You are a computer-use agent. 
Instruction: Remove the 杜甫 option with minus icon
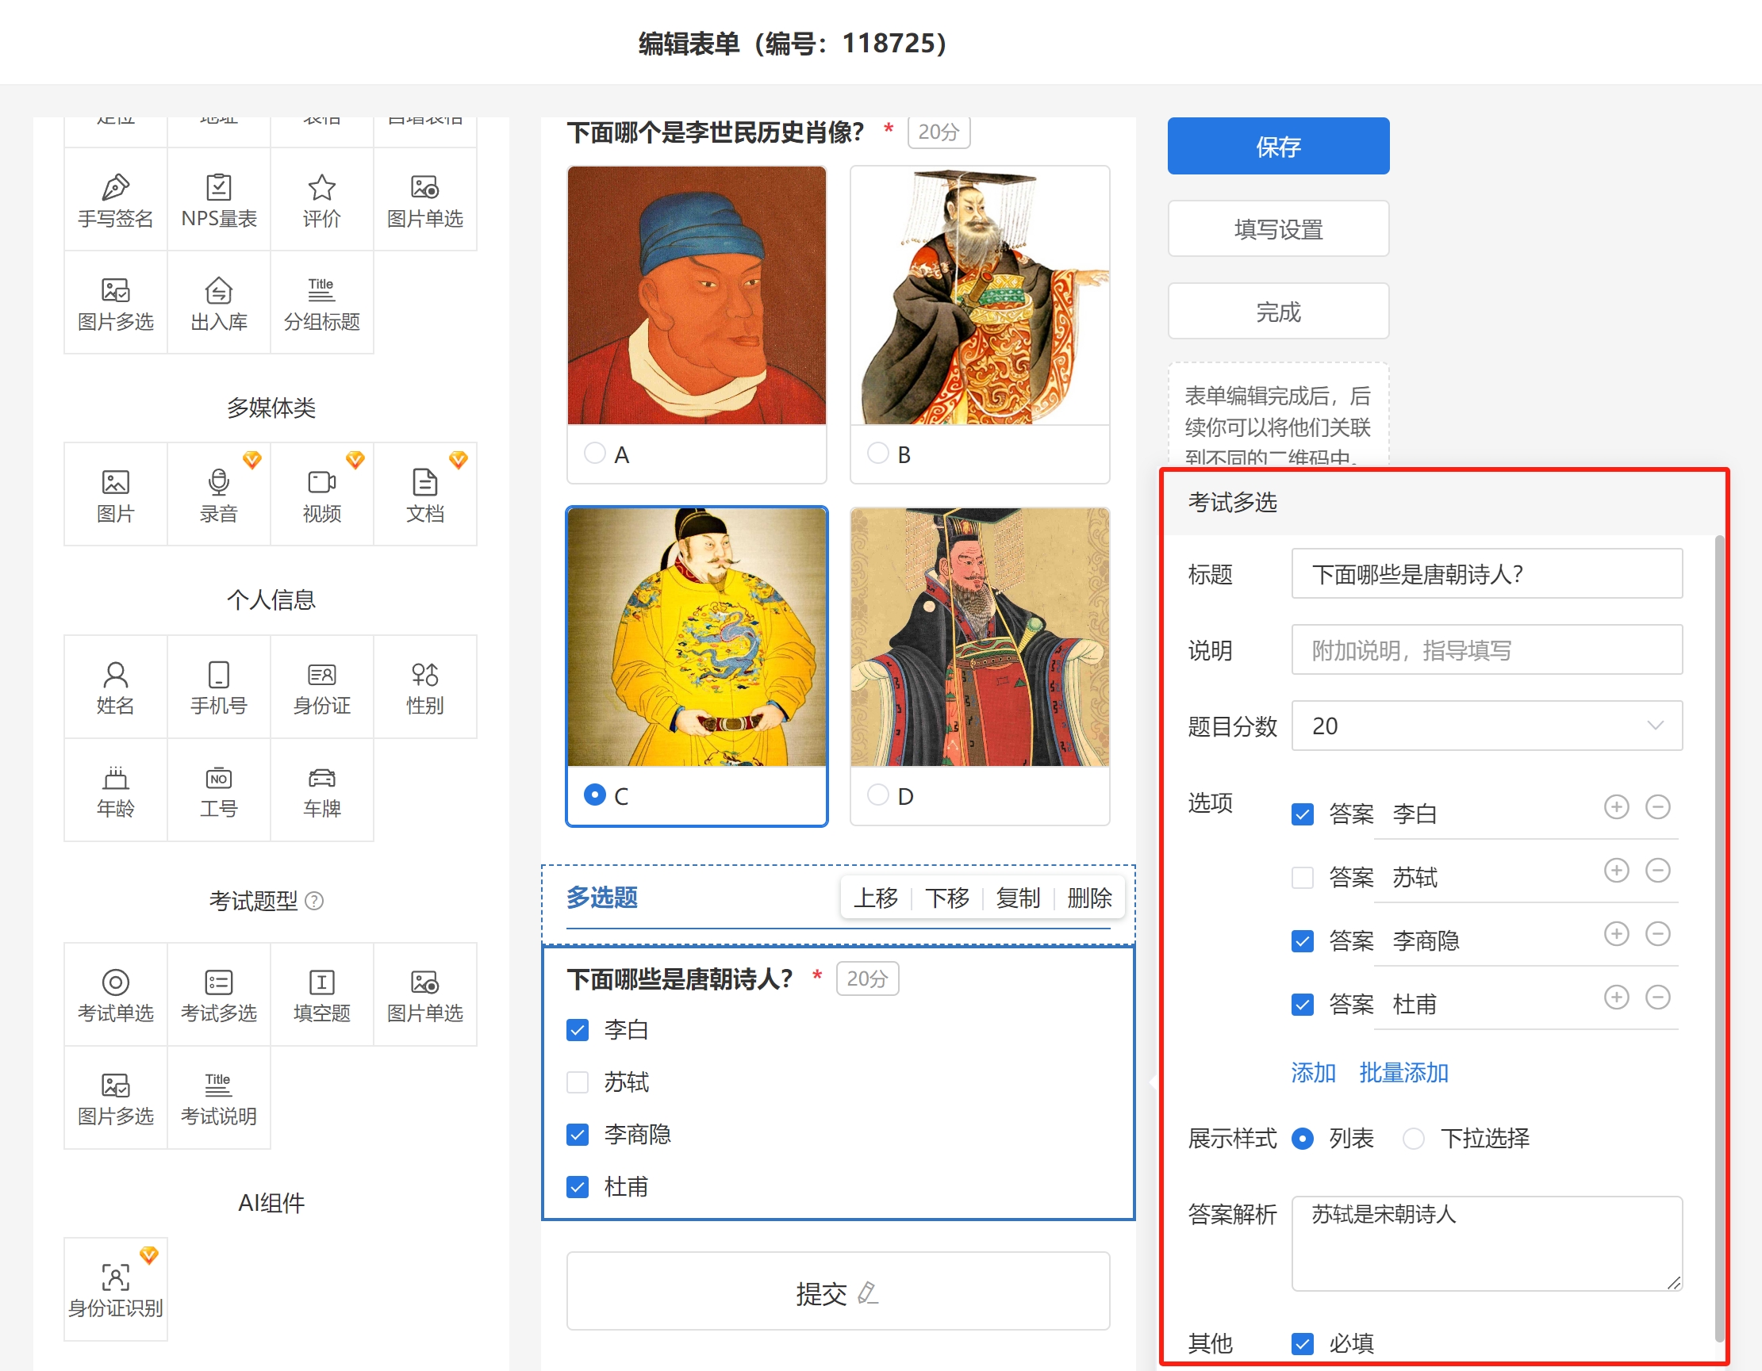[1657, 998]
